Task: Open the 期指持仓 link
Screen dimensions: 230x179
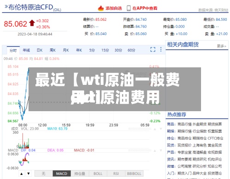Action: tap(200, 138)
